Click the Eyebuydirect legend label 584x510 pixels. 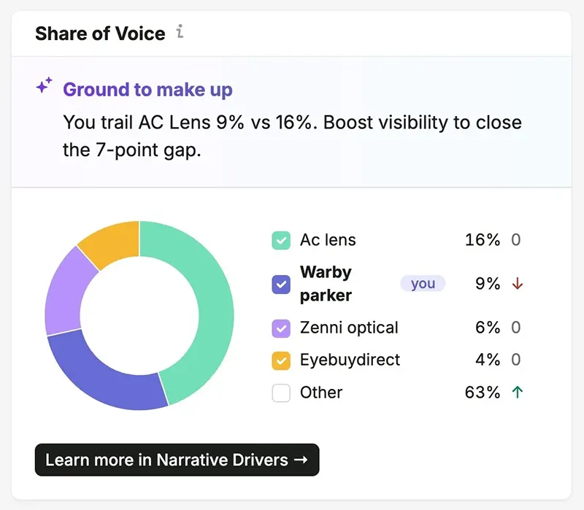point(350,360)
